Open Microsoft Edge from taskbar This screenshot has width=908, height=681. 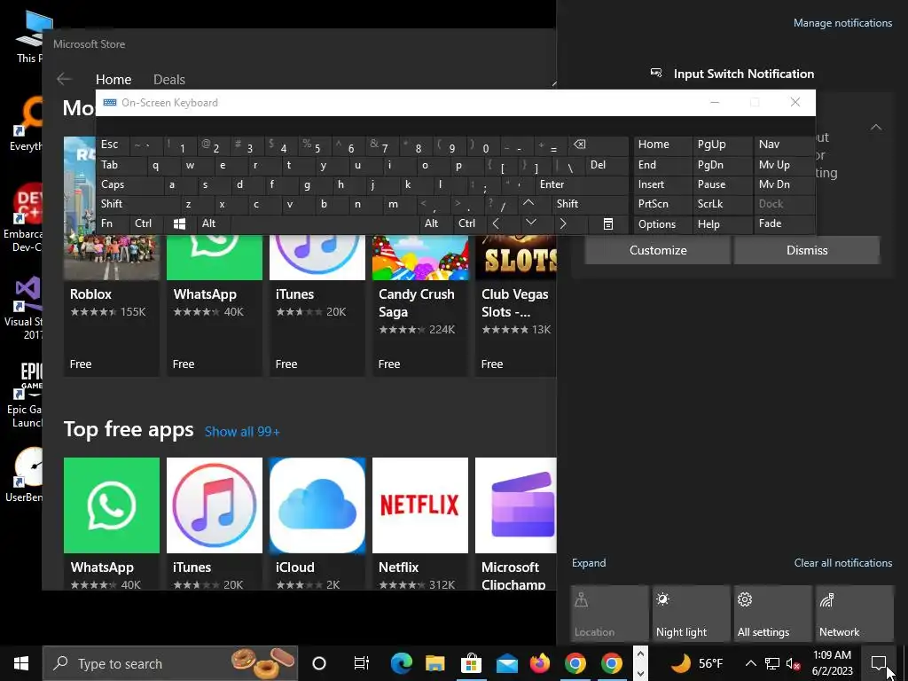401,663
